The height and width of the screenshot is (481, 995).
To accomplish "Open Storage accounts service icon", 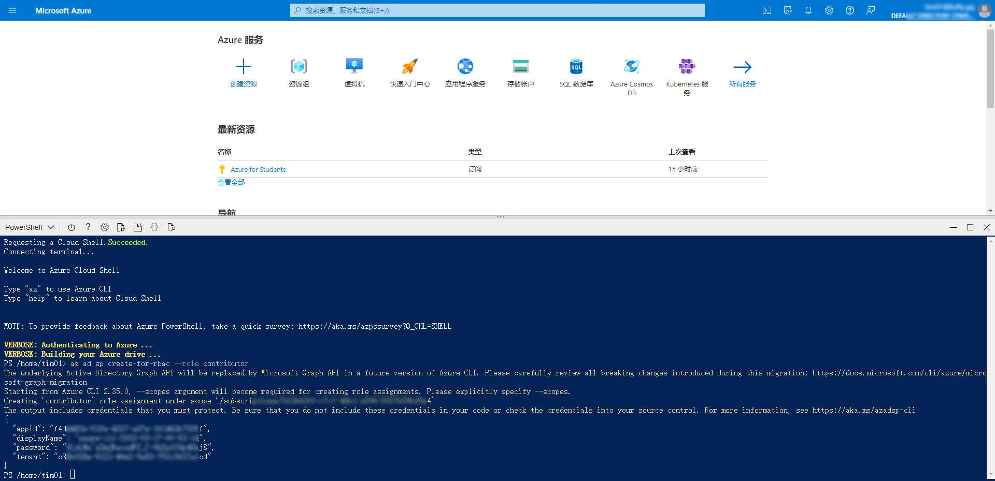I will click(x=520, y=67).
